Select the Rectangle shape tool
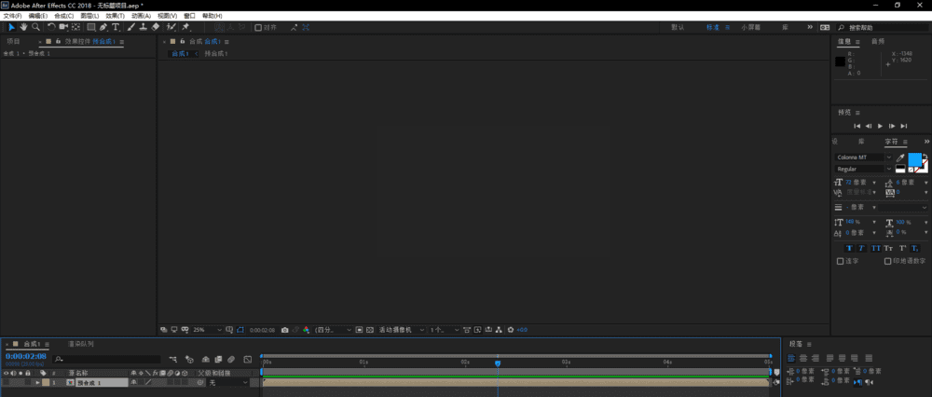 (x=91, y=27)
